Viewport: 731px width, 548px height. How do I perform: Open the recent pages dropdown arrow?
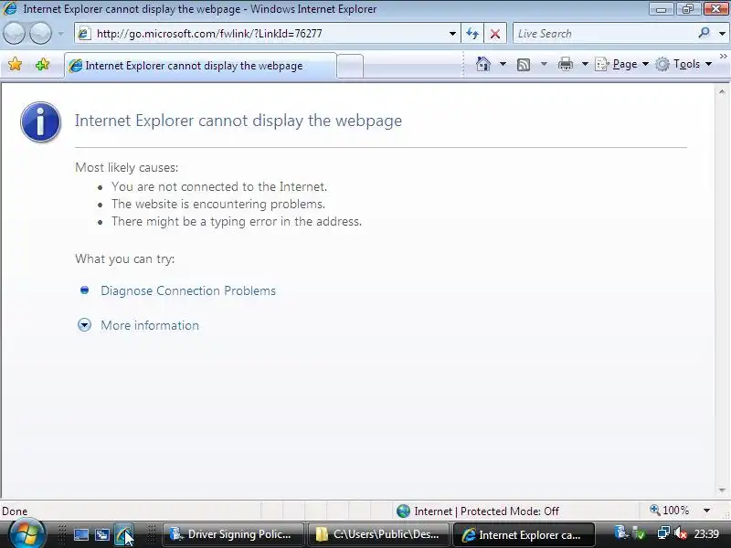(x=60, y=34)
